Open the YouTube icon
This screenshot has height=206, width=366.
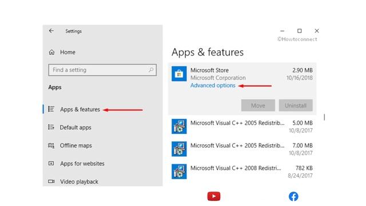214,196
